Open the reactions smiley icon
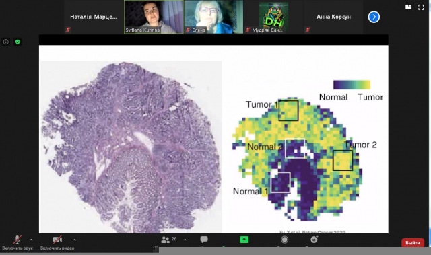431x255 pixels. click(314, 240)
